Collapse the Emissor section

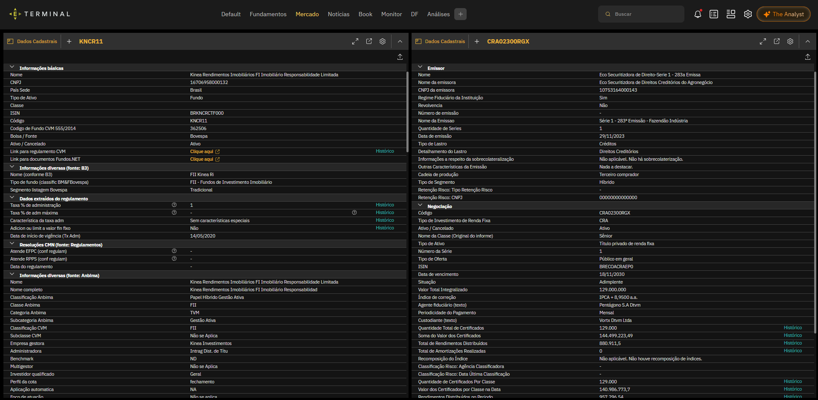420,67
